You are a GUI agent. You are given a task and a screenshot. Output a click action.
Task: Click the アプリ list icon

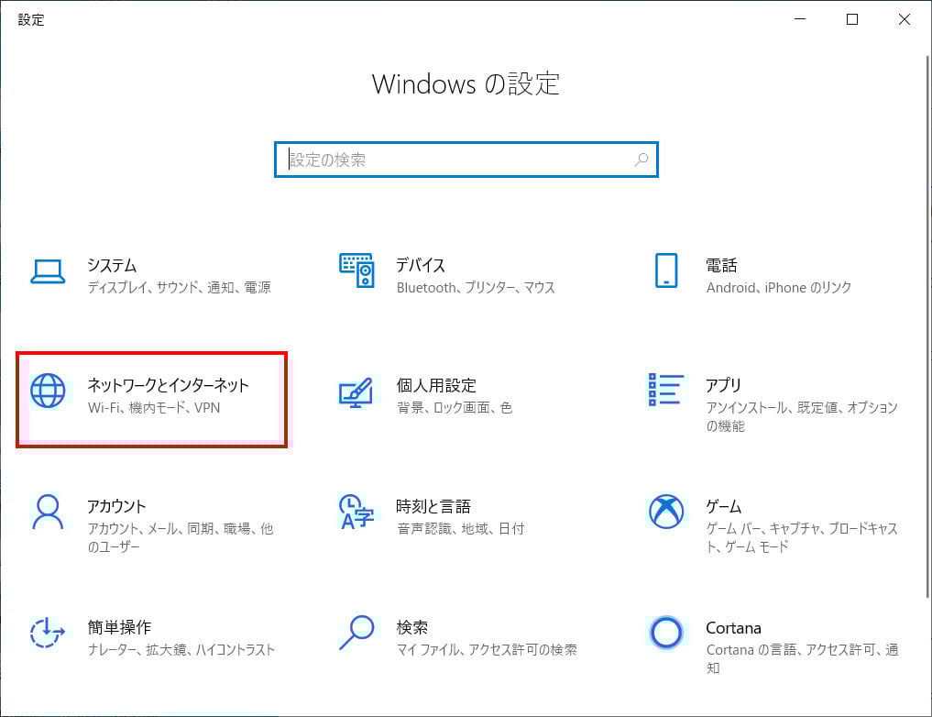[665, 390]
